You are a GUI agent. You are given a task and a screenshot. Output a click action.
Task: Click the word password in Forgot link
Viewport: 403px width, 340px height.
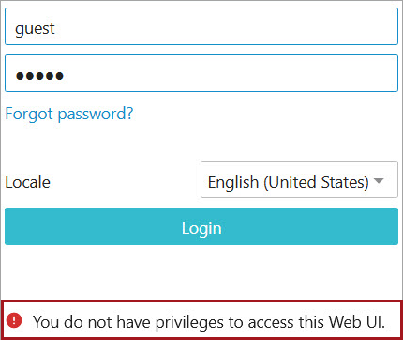(x=93, y=115)
